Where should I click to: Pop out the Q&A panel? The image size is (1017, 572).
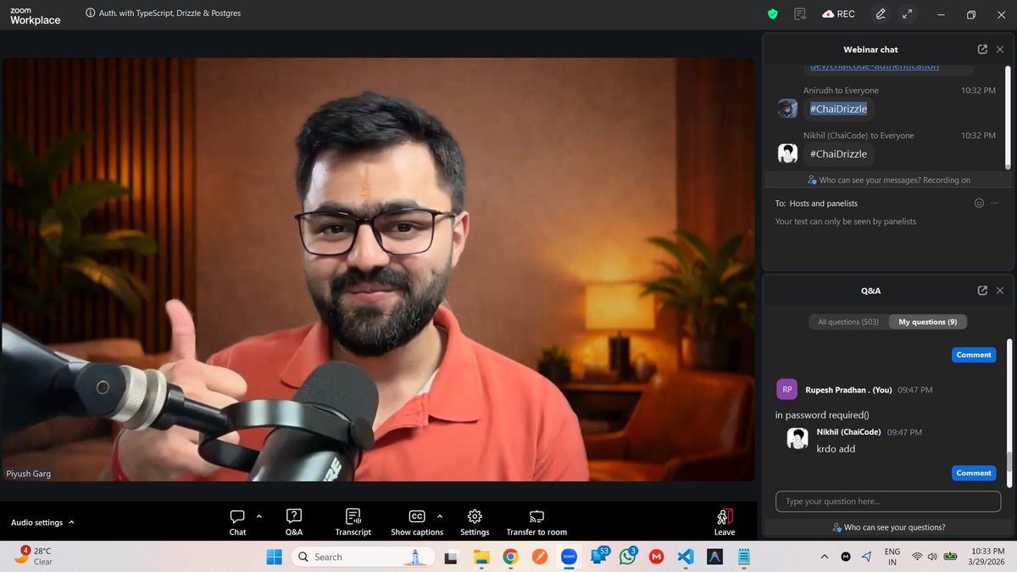[x=982, y=291]
